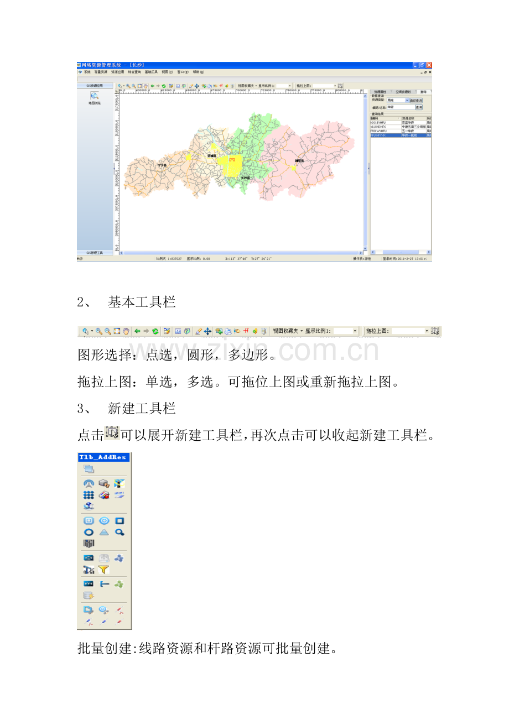
Task: Click the filled blue rectangle icon in Tlb_AddRes
Action: click(120, 521)
